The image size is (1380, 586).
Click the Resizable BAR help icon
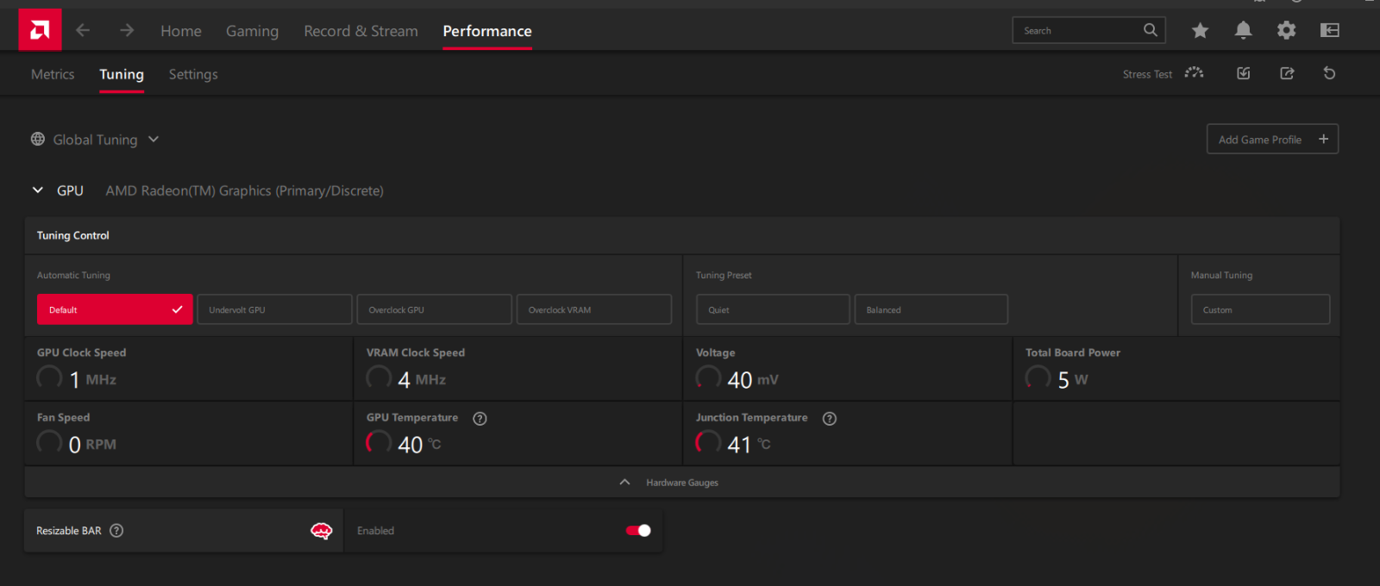(116, 531)
